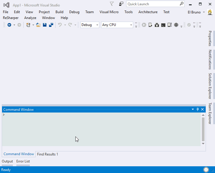This screenshot has height=173, width=215.
Task: Open the Visual Micro menu
Action: [109, 12]
